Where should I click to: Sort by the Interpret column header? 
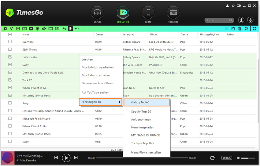(128, 34)
